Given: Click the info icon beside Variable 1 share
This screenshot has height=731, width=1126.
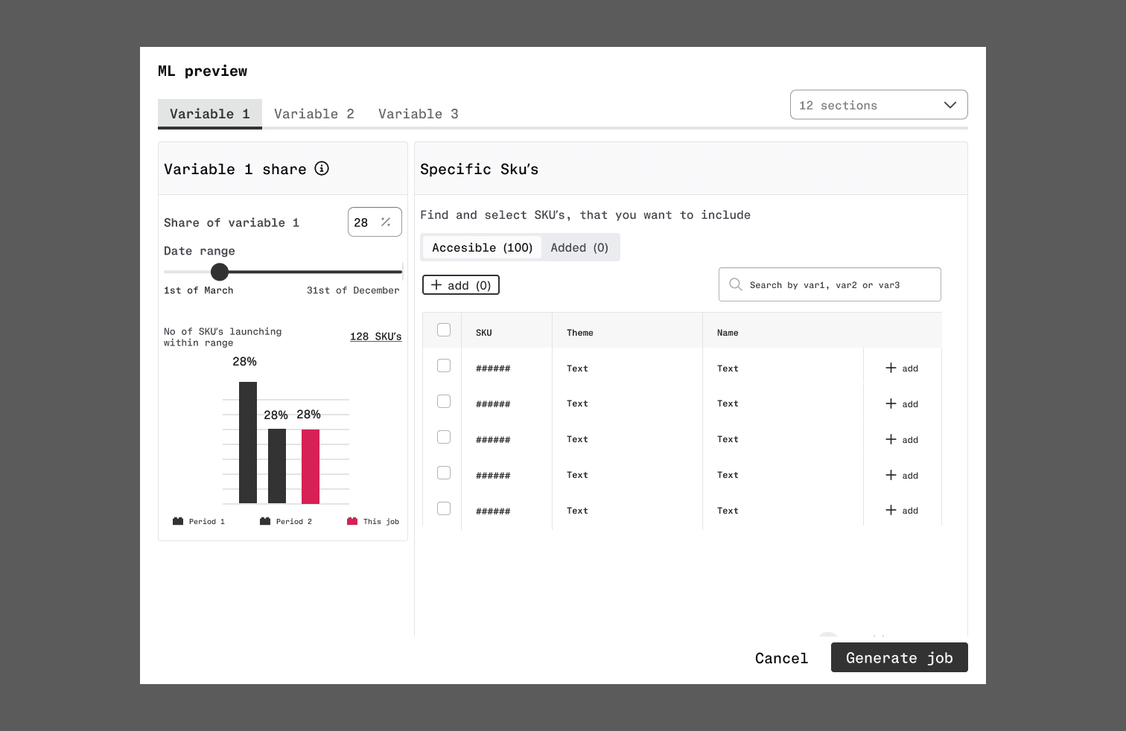Looking at the screenshot, I should [x=322, y=168].
